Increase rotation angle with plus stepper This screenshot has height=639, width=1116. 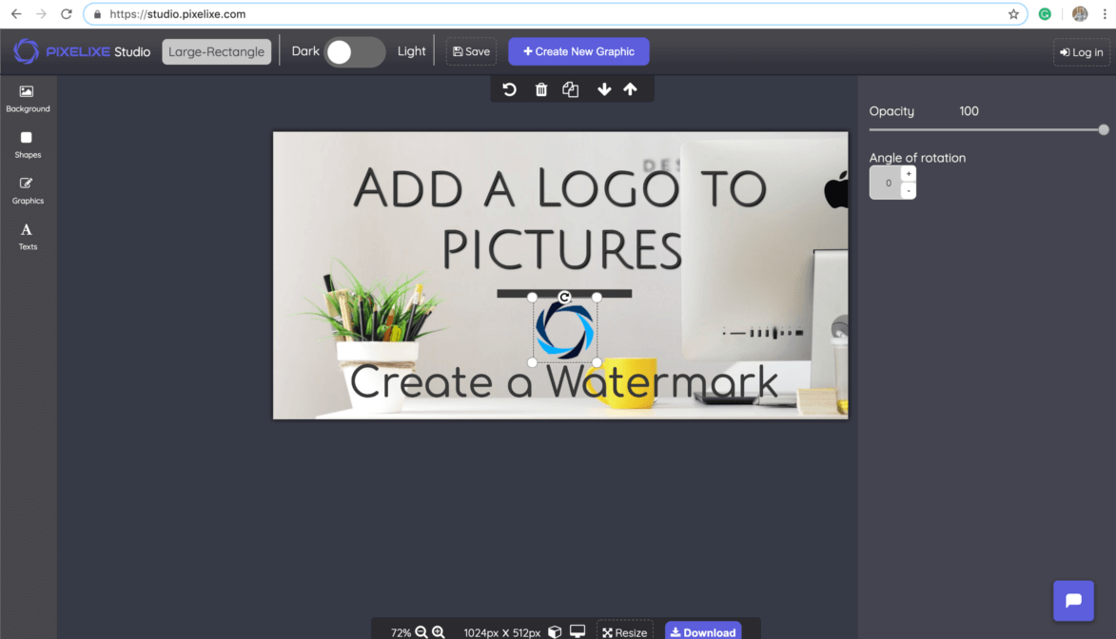[909, 174]
